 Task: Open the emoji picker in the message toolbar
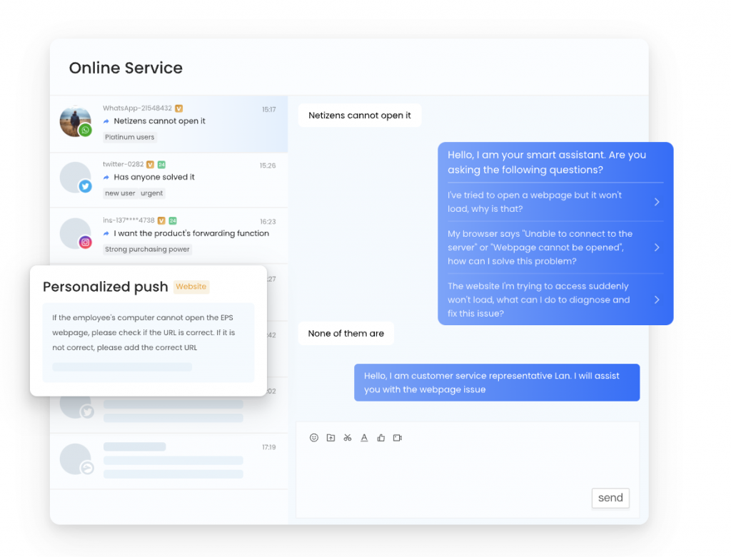(x=314, y=438)
